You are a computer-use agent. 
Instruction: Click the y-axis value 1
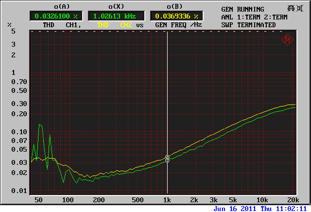(x=13, y=72)
